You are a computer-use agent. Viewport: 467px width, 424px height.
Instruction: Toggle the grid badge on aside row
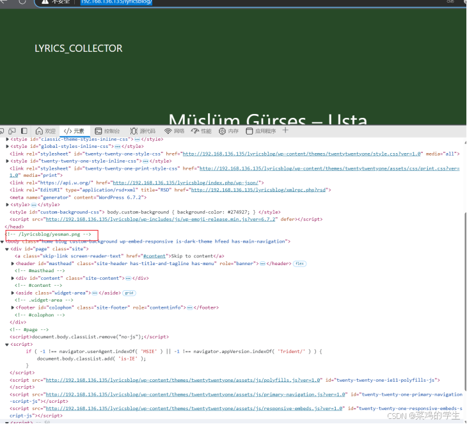pos(129,293)
